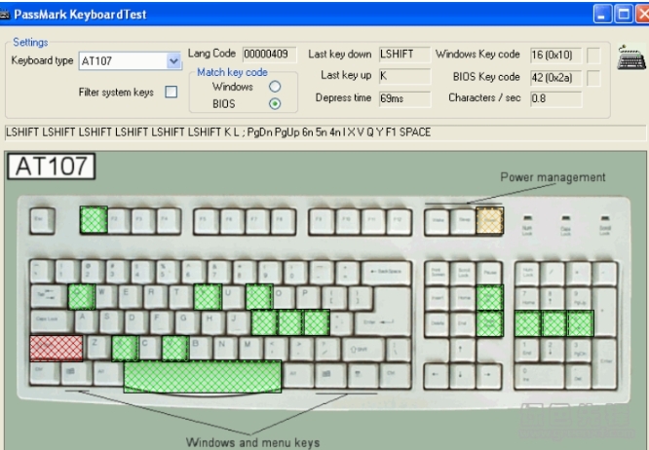This screenshot has width=649, height=450.
Task: Click the Settings group heading
Action: click(x=30, y=42)
